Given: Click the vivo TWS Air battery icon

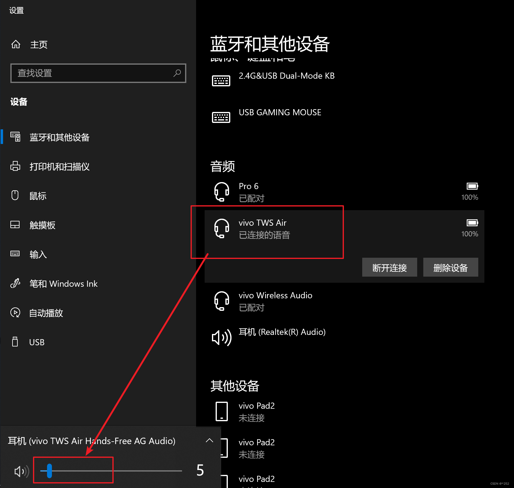Looking at the screenshot, I should tap(472, 223).
